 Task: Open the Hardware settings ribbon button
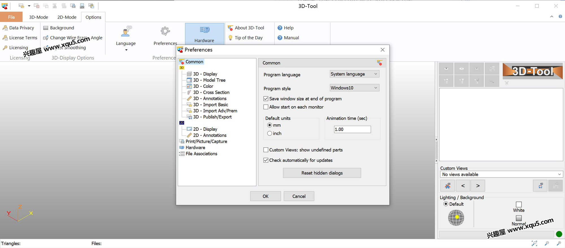[205, 34]
